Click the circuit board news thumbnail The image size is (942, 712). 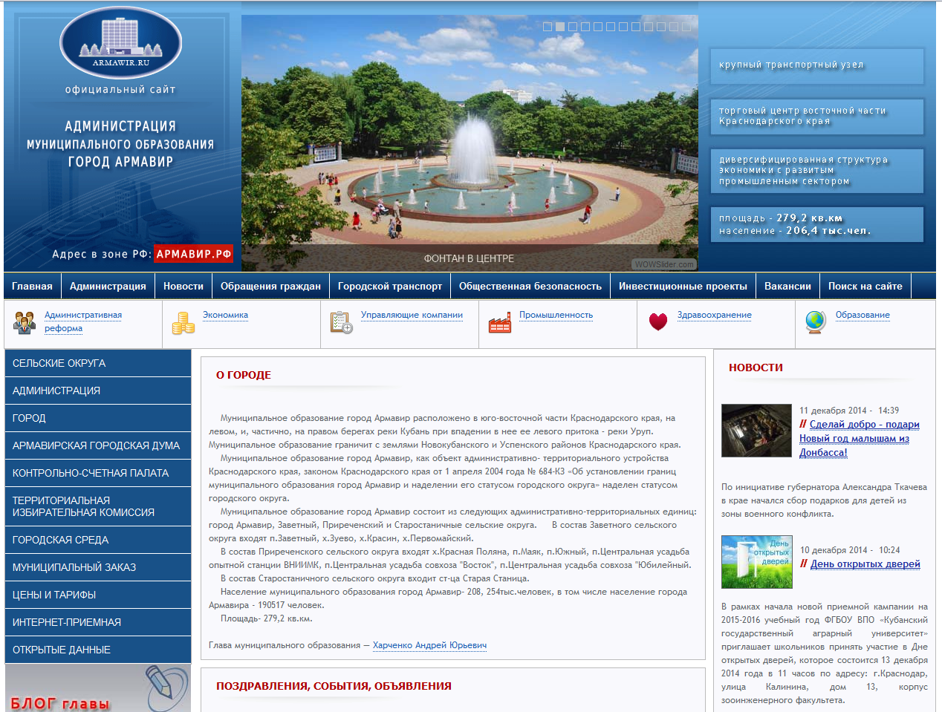(x=756, y=431)
